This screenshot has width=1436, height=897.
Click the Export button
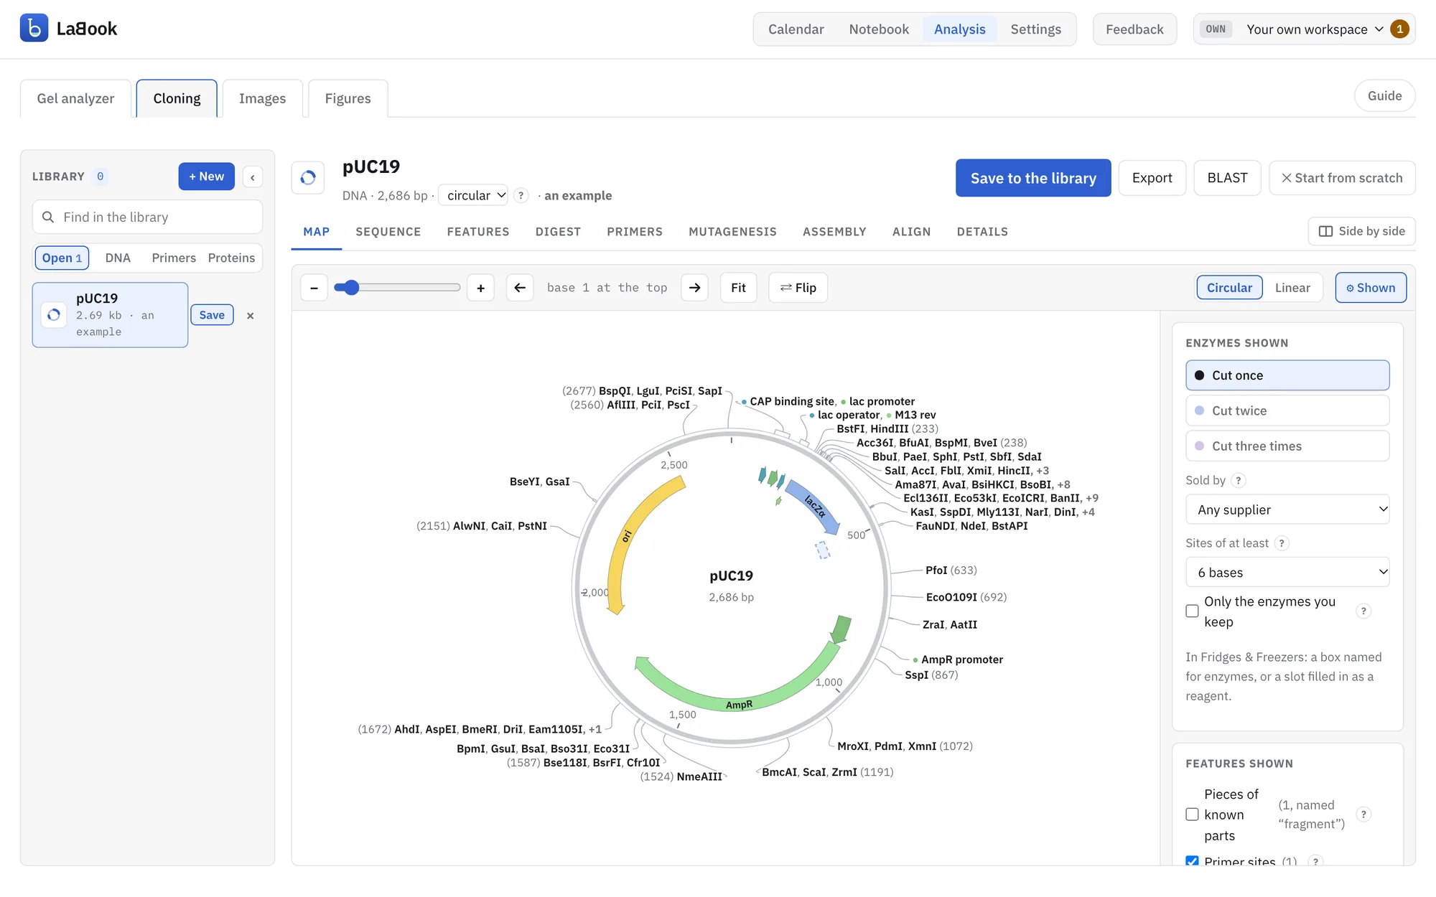click(x=1152, y=178)
